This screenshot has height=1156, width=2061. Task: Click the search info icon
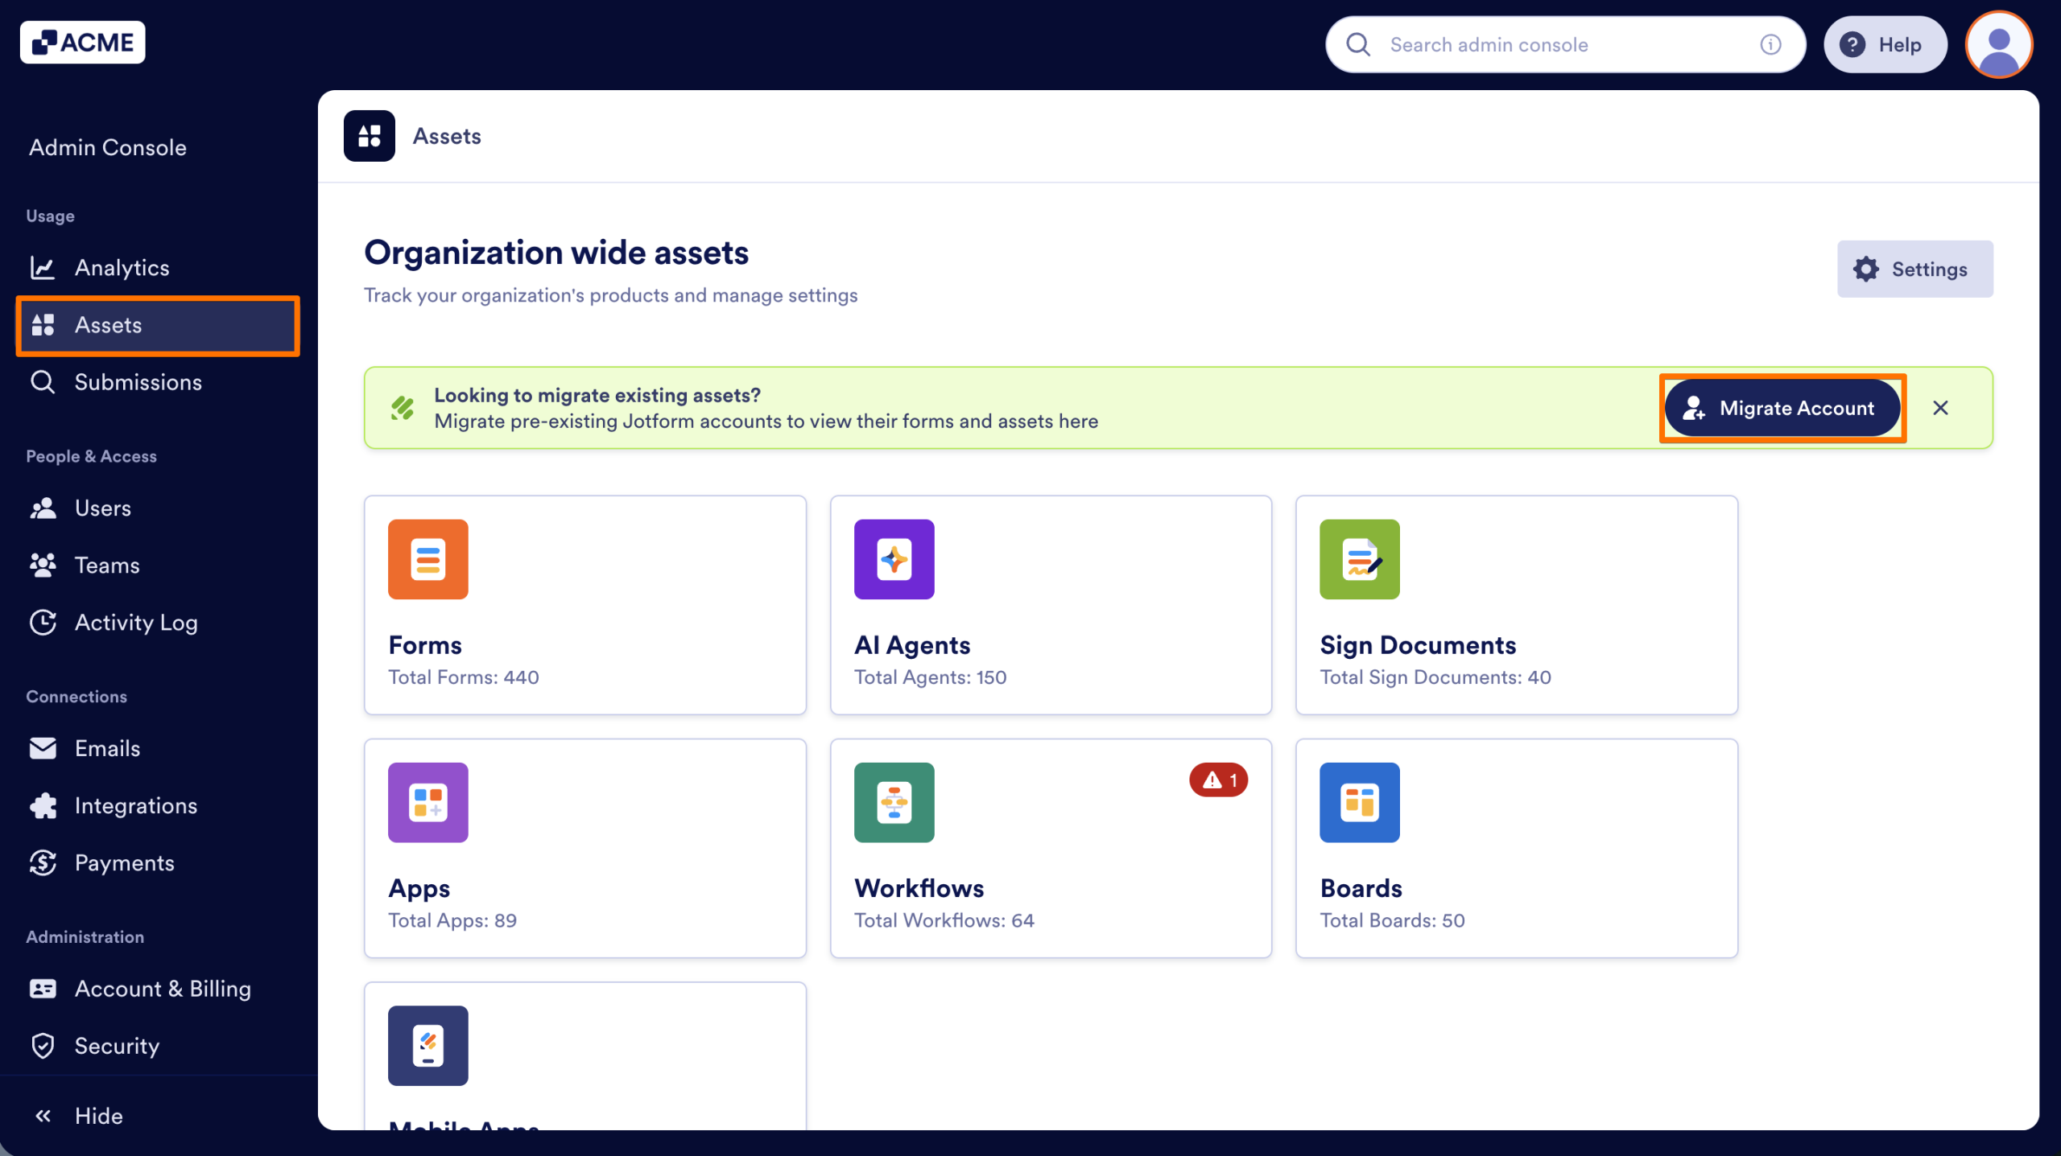click(1770, 44)
